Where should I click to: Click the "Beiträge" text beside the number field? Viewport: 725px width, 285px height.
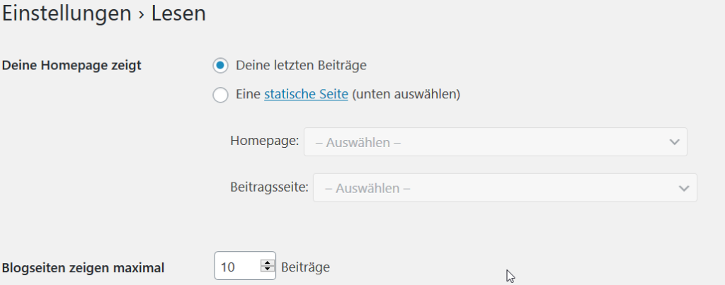coord(305,267)
